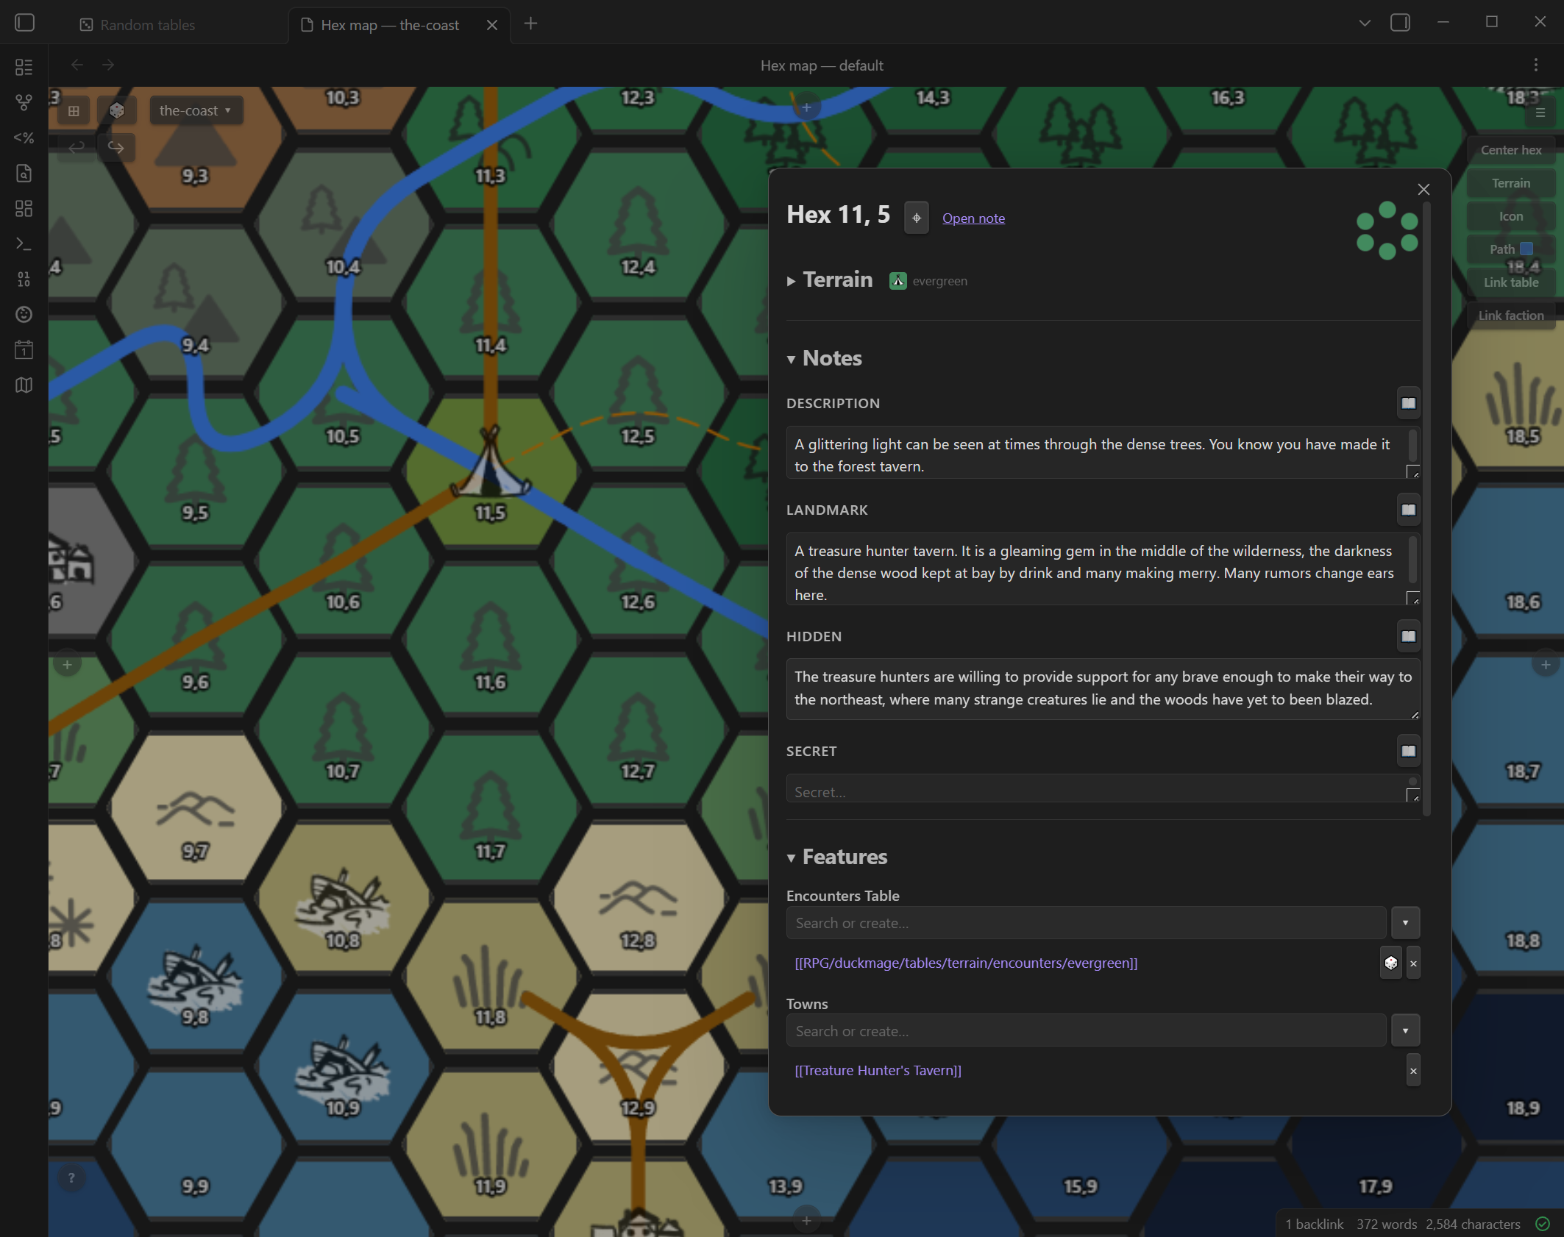Click the calendar icon in left sidebar
The width and height of the screenshot is (1564, 1237).
pyautogui.click(x=24, y=350)
